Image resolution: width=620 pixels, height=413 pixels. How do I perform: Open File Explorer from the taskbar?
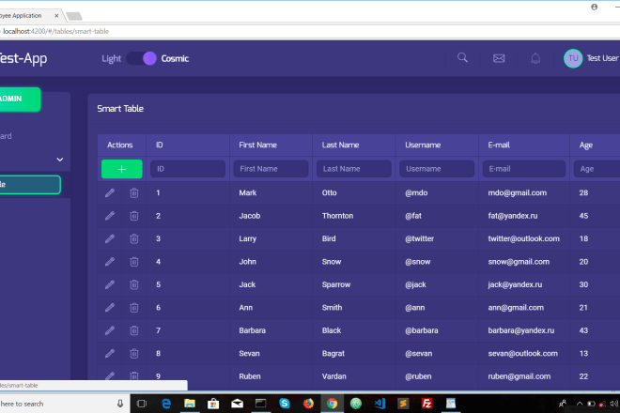[190, 404]
